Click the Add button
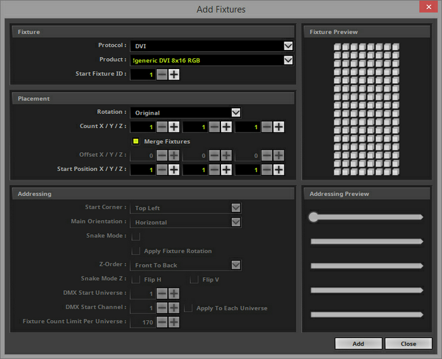 [358, 344]
